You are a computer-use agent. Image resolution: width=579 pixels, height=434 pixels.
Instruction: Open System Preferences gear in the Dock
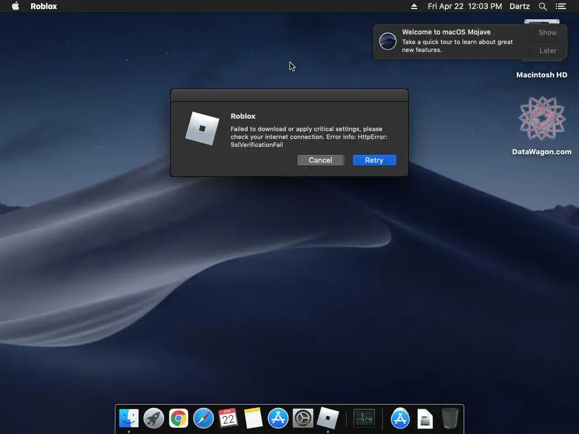coord(303,419)
